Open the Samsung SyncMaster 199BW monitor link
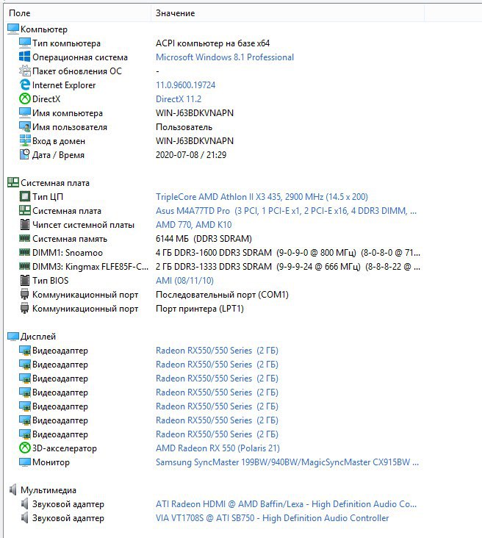Image resolution: width=482 pixels, height=538 pixels. tap(287, 462)
